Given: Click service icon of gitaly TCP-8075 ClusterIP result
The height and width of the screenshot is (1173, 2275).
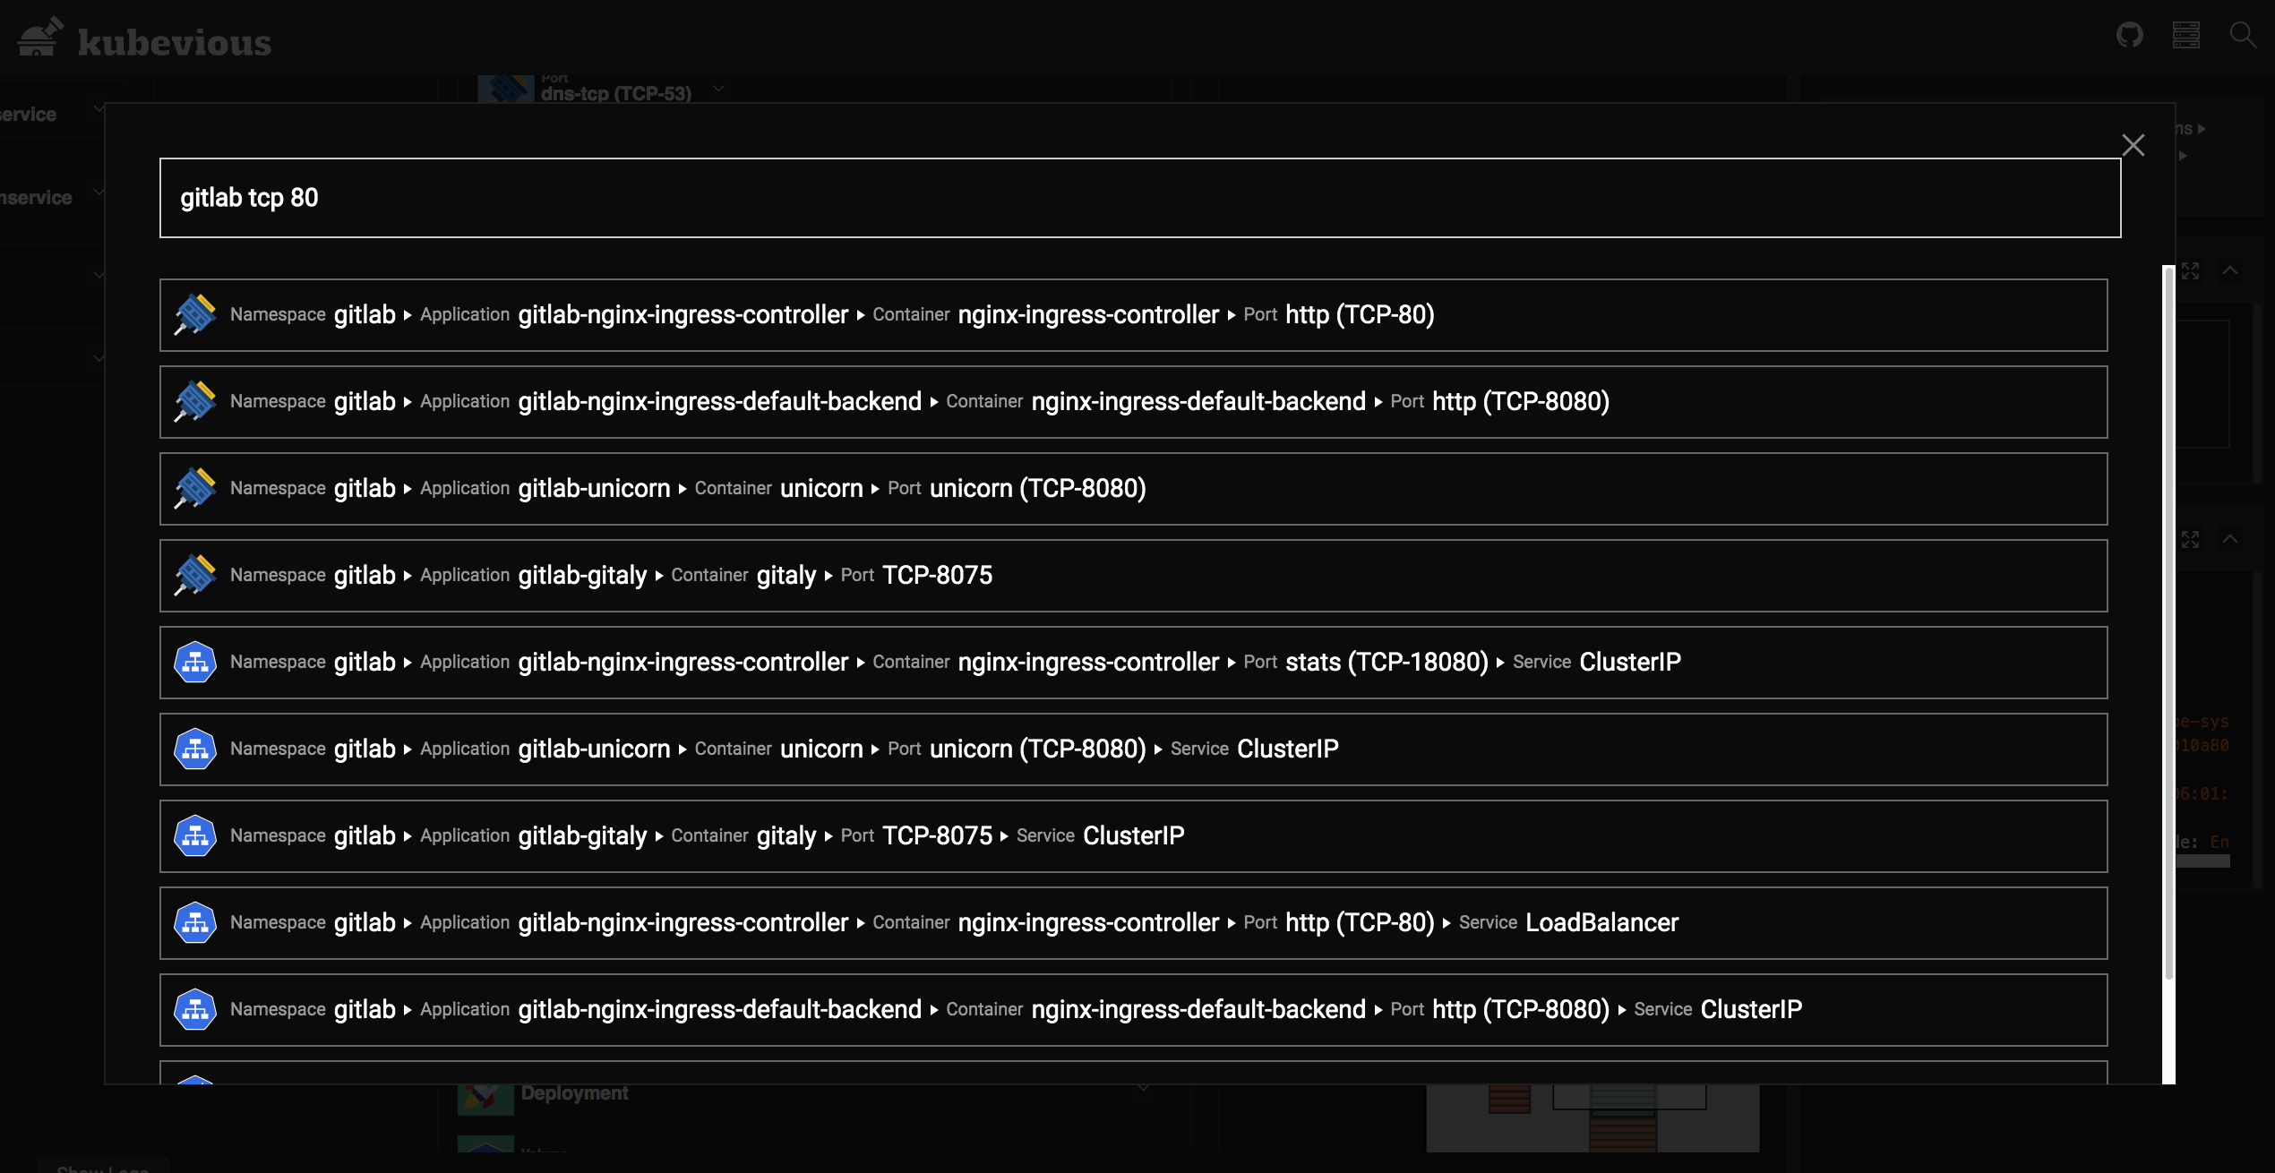Looking at the screenshot, I should (195, 835).
